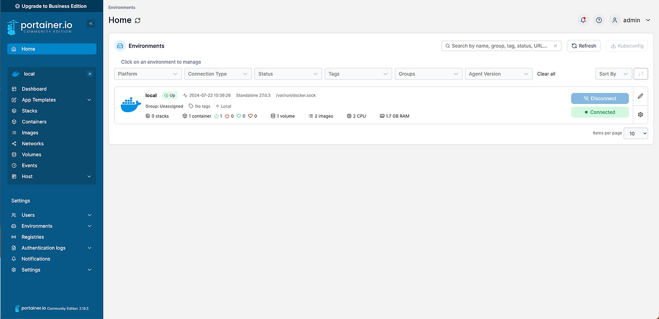Click the Docker whale icon of the local environment
This screenshot has height=319, width=659.
[130, 104]
